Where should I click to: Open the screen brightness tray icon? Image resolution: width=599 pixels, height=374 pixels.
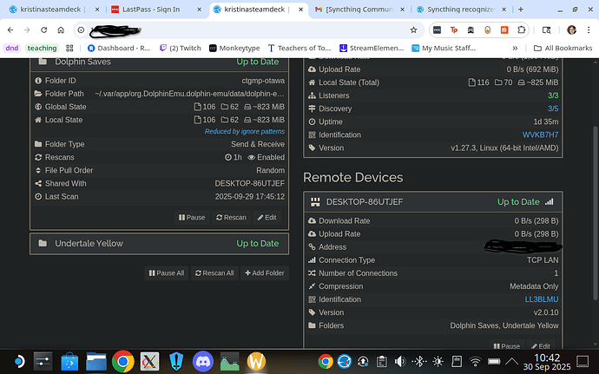(x=438, y=361)
